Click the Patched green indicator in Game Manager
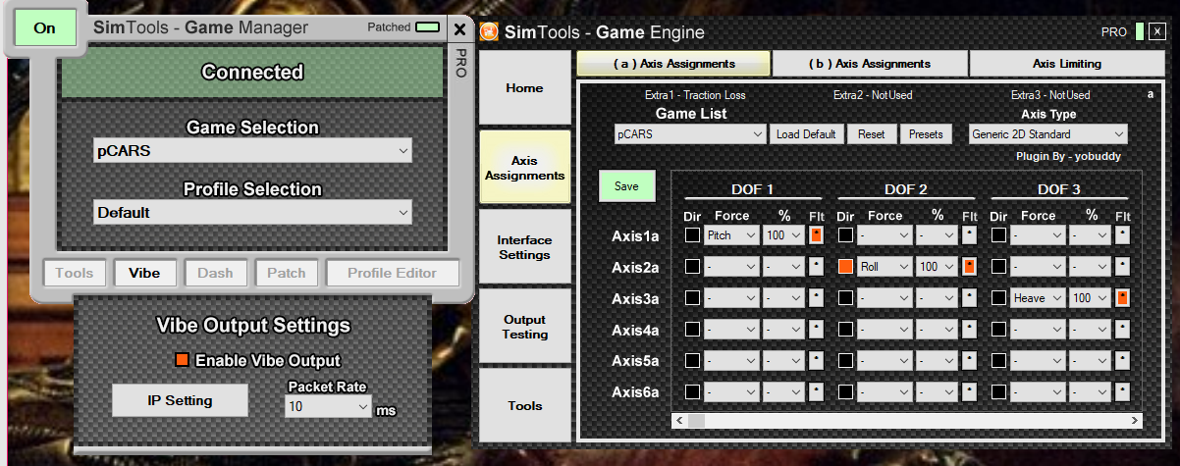Screen dimensions: 1180x466 (x=426, y=27)
